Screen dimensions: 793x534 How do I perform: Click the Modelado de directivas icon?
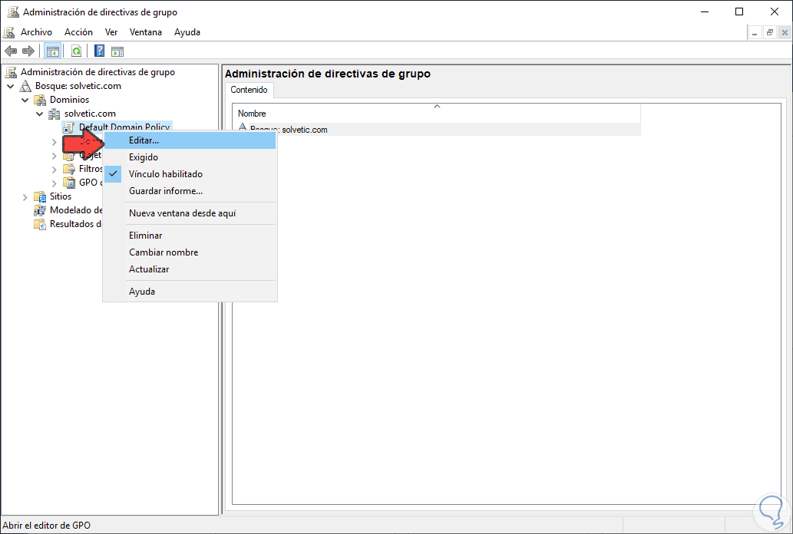[40, 210]
